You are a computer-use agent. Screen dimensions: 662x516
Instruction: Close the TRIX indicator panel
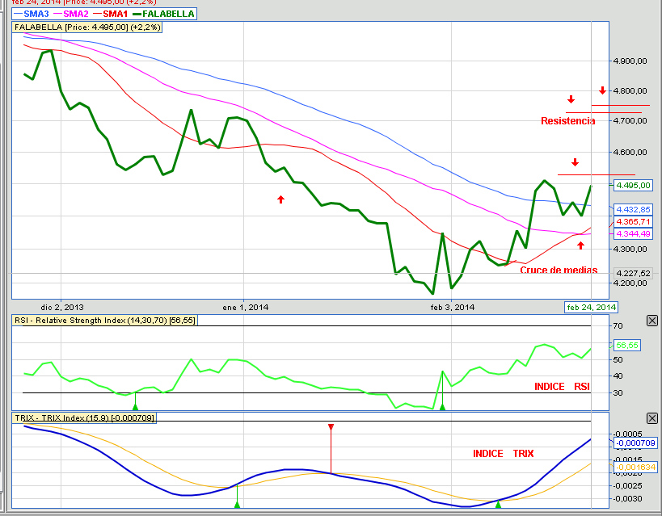[651, 418]
